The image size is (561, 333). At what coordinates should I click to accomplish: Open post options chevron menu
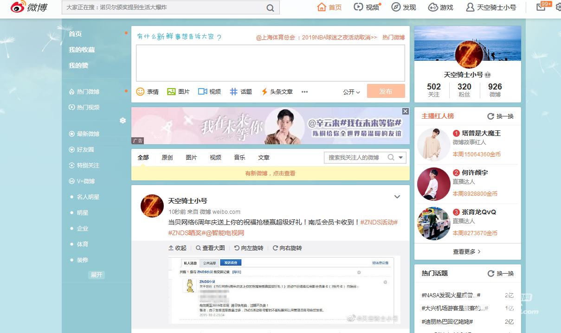pyautogui.click(x=397, y=197)
